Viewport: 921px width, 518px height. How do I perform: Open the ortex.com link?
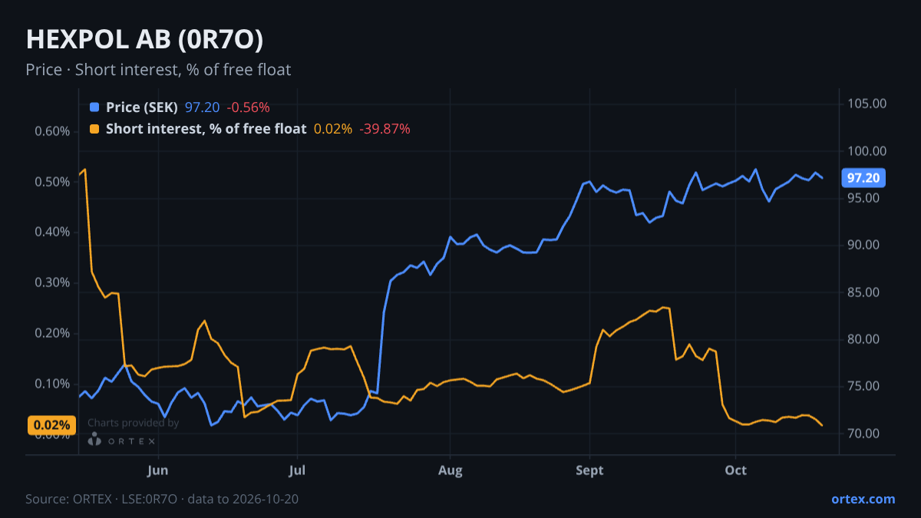point(863,499)
